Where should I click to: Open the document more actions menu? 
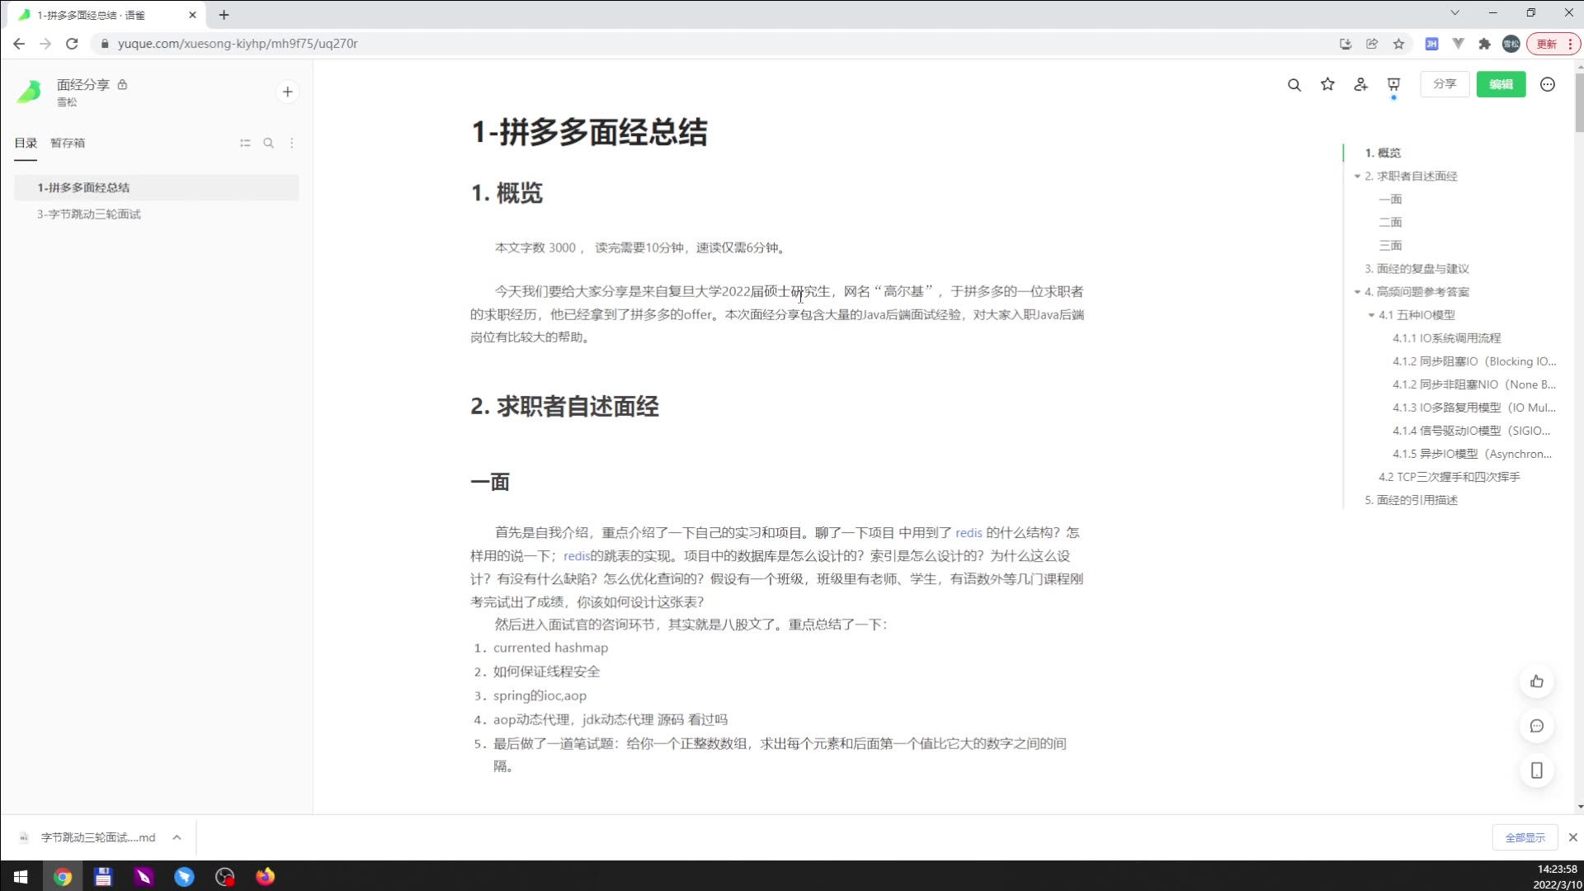[x=1548, y=84]
